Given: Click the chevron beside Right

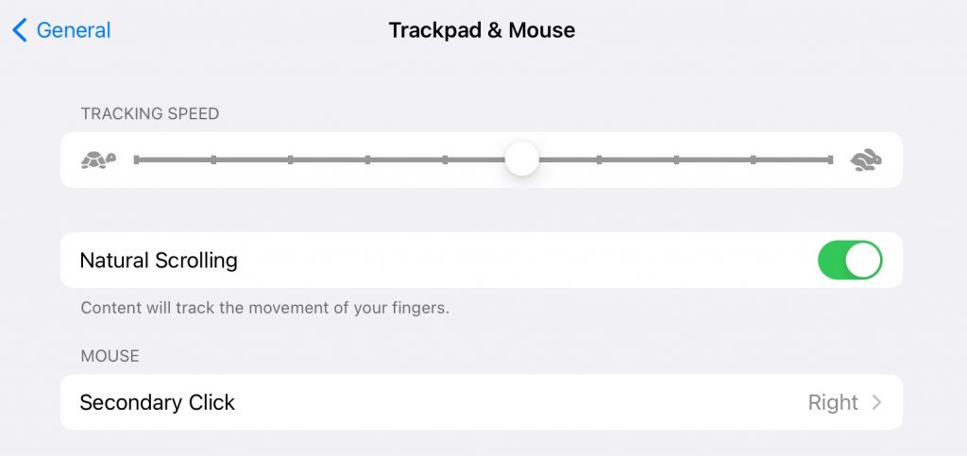Looking at the screenshot, I should point(876,402).
